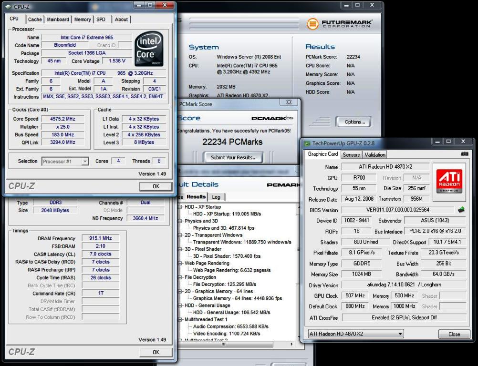Image resolution: width=478 pixels, height=366 pixels.
Task: Switch to the Sensors tab in GPU-Z
Action: [x=351, y=155]
